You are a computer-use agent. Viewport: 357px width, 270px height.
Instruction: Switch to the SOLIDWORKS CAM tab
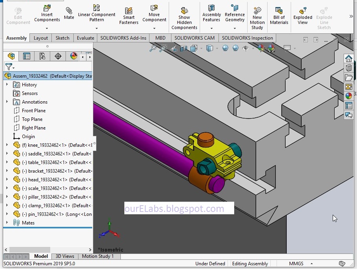coord(195,38)
